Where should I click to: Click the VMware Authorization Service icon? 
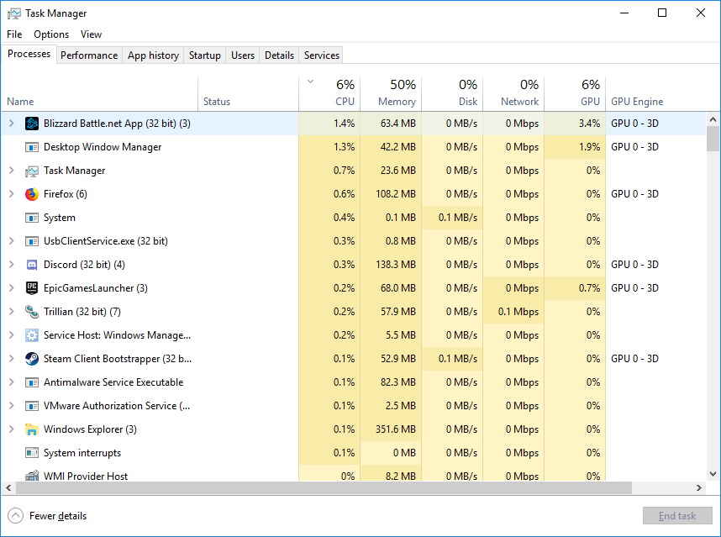click(x=32, y=406)
